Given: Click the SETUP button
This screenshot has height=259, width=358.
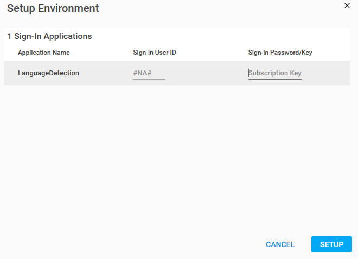Looking at the screenshot, I should coord(331,244).
